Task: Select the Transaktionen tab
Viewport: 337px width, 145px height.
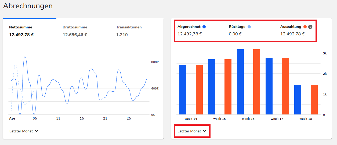Action: coord(129,31)
